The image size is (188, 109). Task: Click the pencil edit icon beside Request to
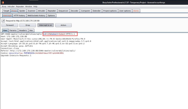pos(3,21)
